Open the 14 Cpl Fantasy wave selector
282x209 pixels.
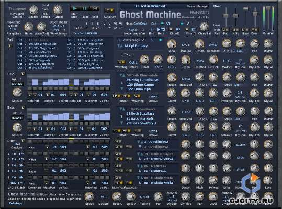[x=136, y=46]
